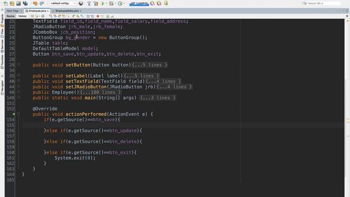Click the Save All icon
The image size is (350, 197).
tap(25, 3)
